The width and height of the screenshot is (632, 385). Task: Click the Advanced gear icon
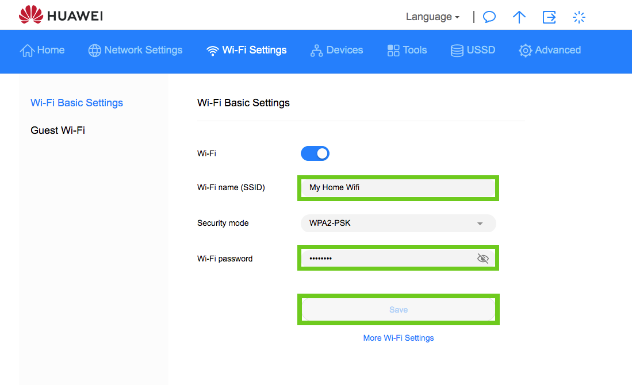tap(525, 51)
